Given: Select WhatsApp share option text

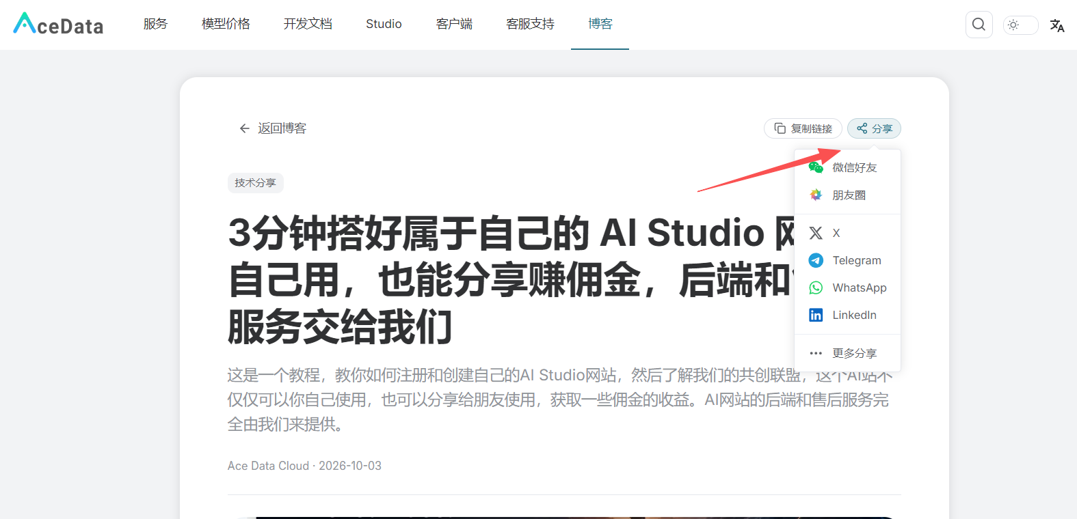Looking at the screenshot, I should click(860, 287).
